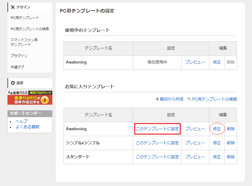Delete the スタンダード template

(x=231, y=157)
